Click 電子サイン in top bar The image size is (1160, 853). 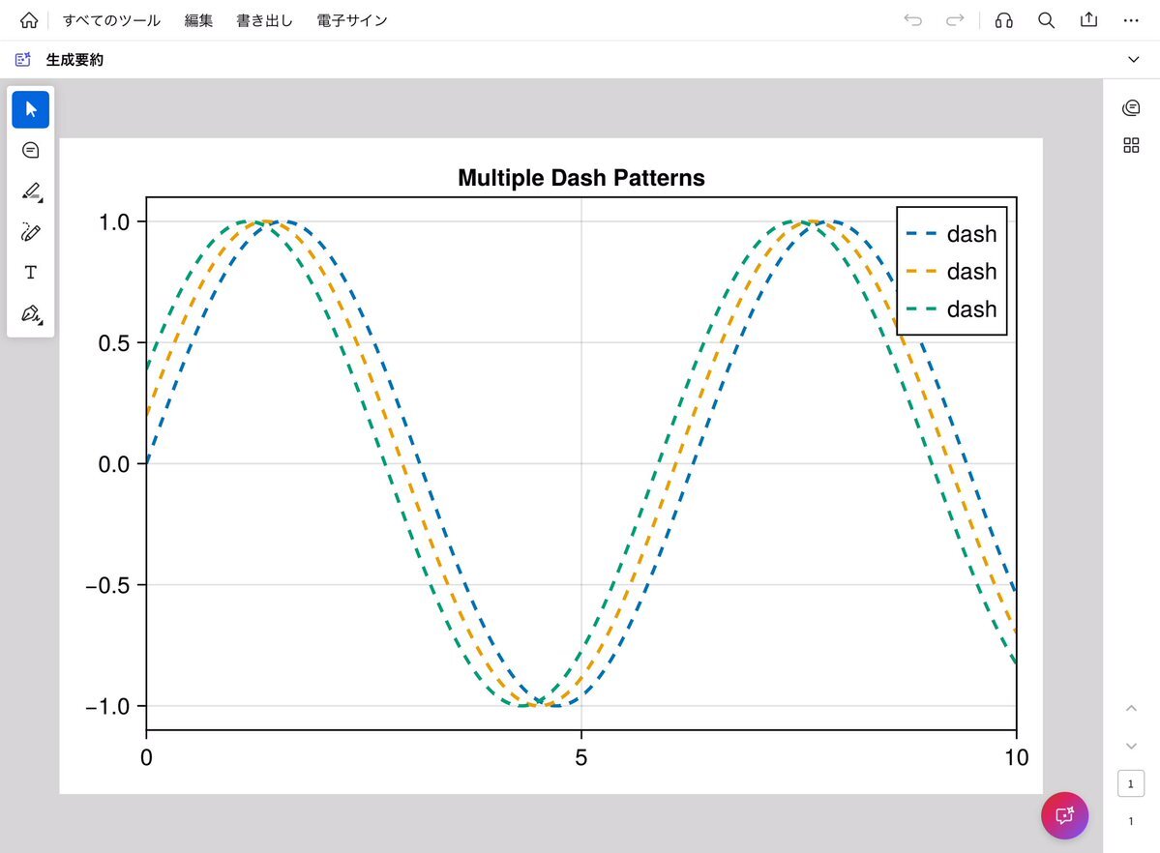coord(352,20)
